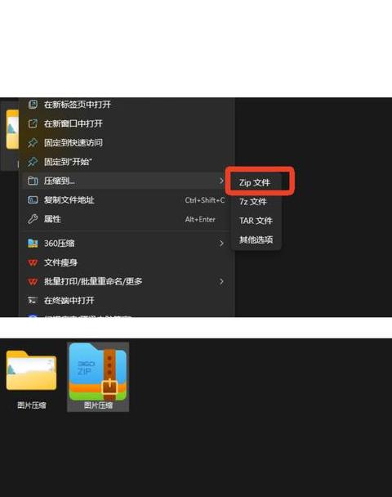Click the pin icon beside 固定到快速访问

tap(33, 142)
